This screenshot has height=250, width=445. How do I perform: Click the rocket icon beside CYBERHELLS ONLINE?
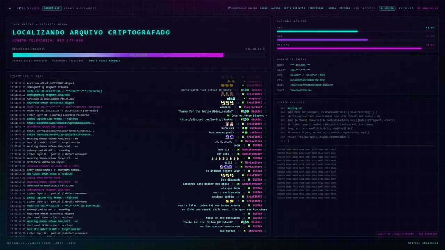point(229,8)
